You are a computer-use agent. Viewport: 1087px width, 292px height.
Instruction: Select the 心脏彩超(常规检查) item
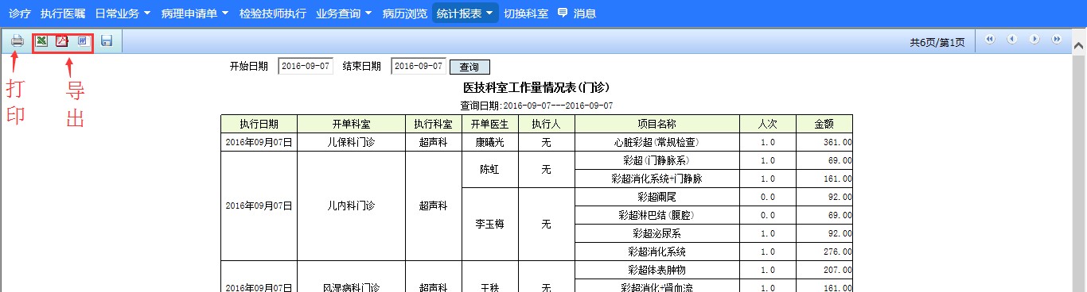point(656,143)
